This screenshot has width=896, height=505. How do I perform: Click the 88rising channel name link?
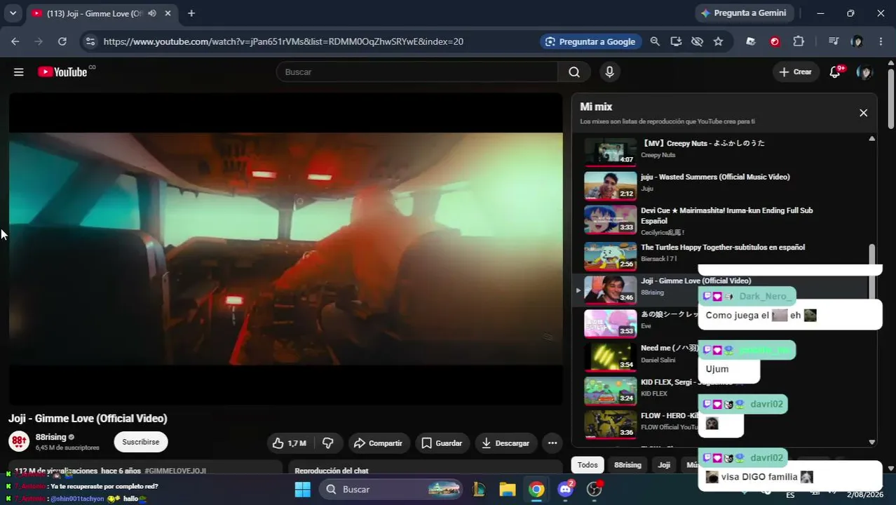coord(50,437)
